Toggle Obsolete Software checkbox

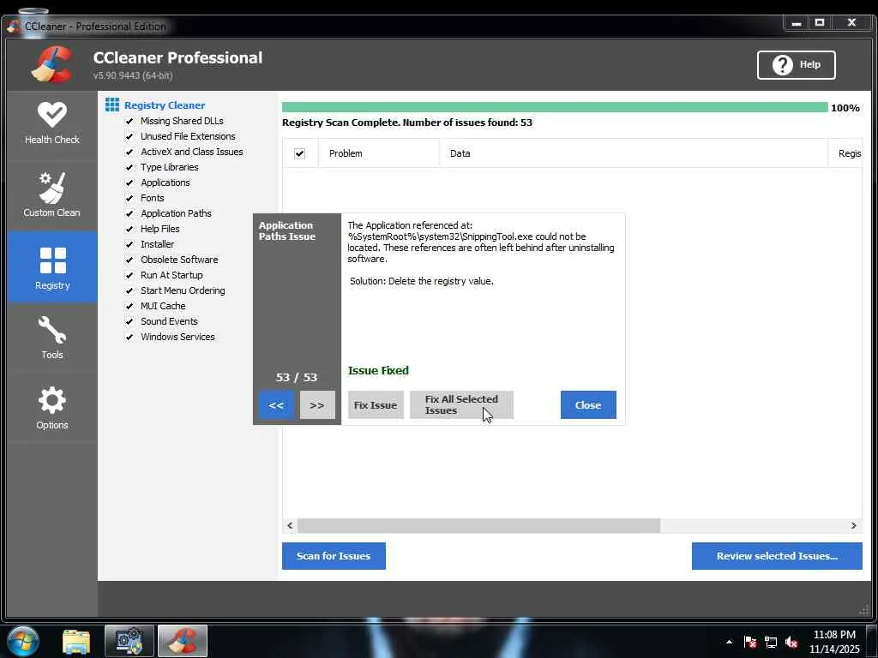click(129, 260)
